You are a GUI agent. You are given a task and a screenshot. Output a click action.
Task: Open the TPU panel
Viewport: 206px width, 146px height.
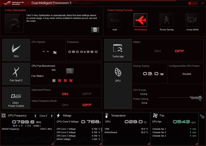coord(16,50)
